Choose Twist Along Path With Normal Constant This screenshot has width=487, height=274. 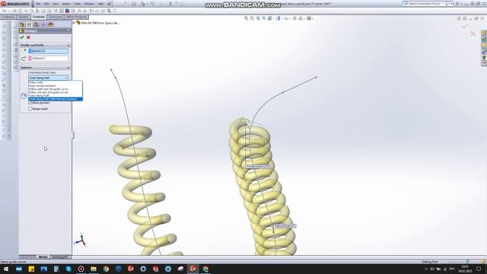(x=56, y=99)
